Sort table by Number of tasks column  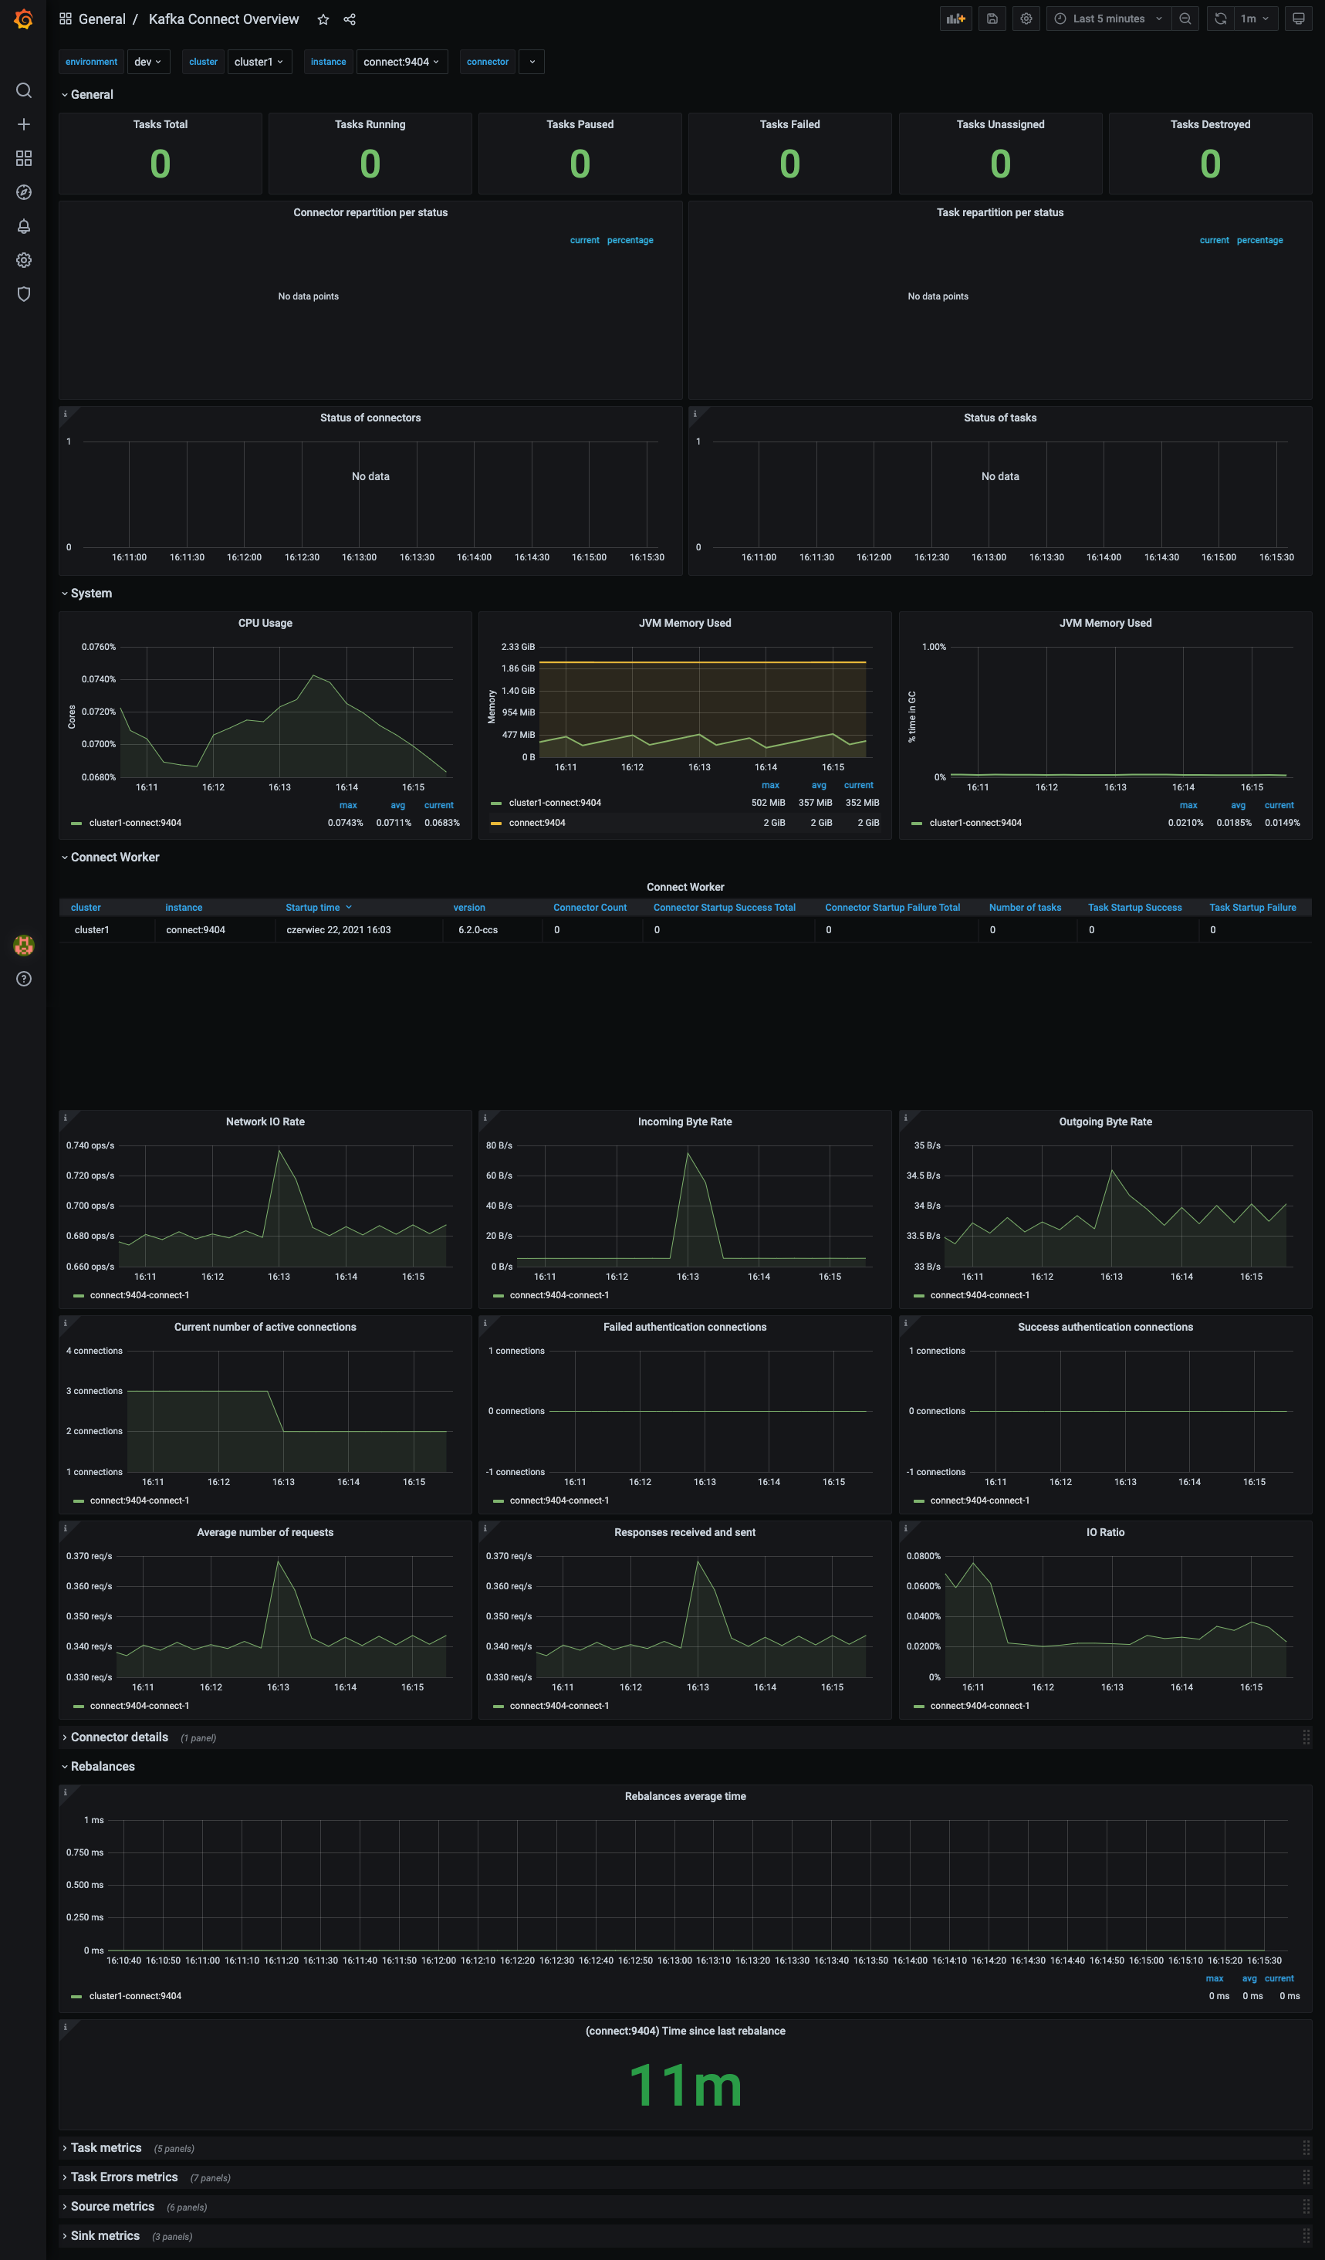point(1025,908)
